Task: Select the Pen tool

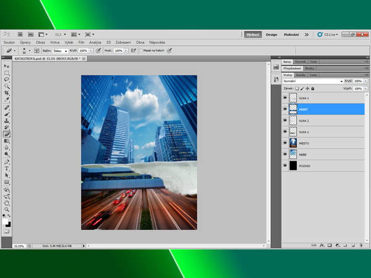Action: click(x=7, y=161)
